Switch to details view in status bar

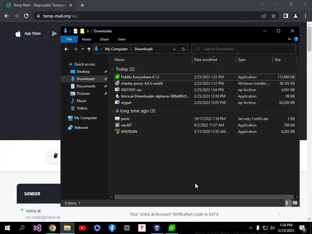pos(288,203)
